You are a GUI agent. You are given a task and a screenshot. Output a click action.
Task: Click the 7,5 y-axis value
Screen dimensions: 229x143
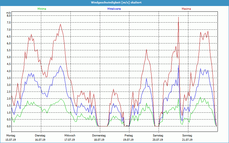point(9,23)
